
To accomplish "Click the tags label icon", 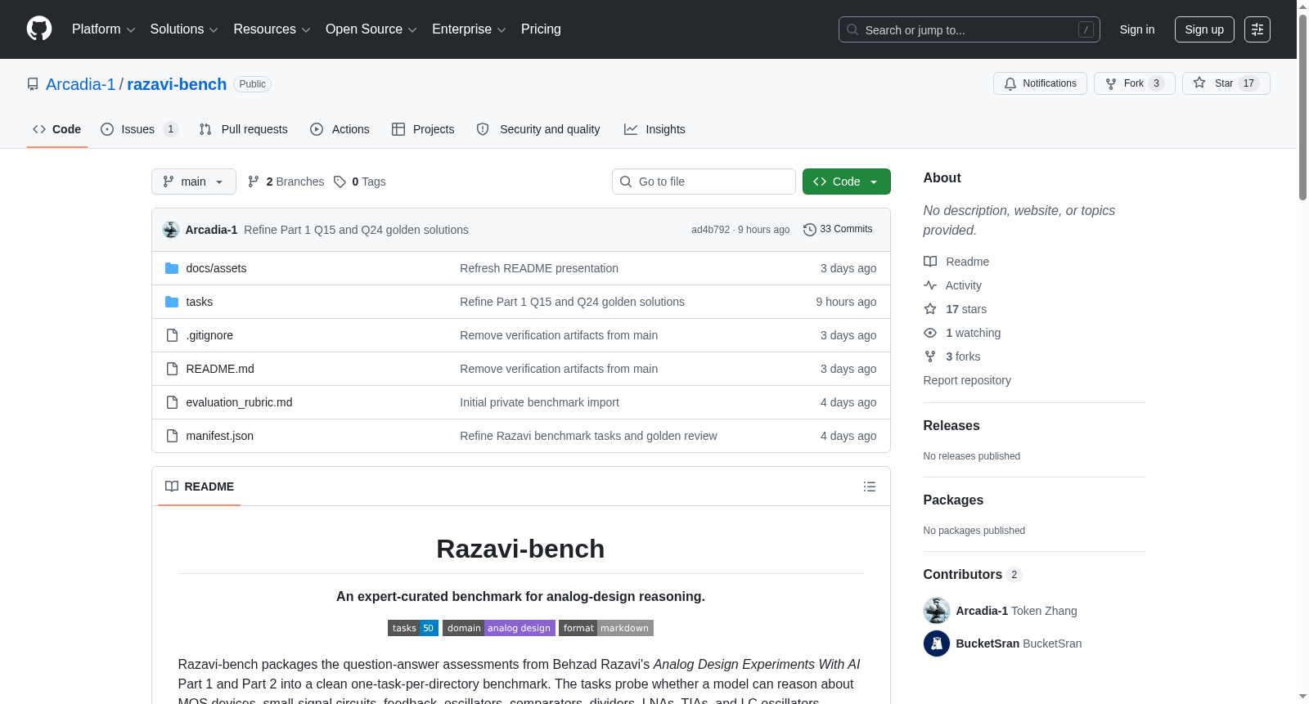I will click(x=340, y=182).
